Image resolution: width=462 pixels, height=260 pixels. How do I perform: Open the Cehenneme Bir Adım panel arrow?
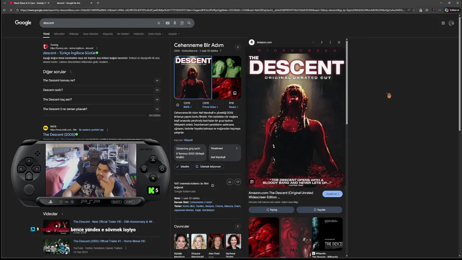click(237, 47)
